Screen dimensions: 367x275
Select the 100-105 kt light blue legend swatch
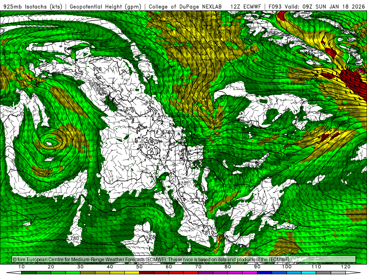pos(294,273)
